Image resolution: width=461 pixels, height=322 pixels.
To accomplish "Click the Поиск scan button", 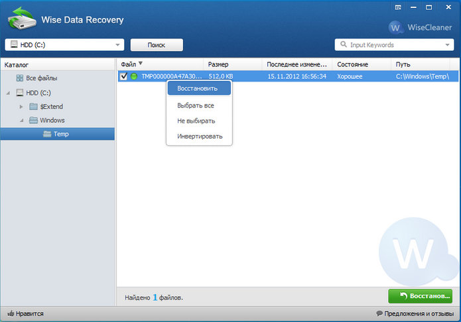I will click(x=157, y=45).
